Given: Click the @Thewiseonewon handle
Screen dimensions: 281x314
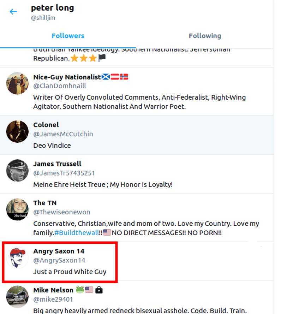Looking at the screenshot, I should pos(62,212).
